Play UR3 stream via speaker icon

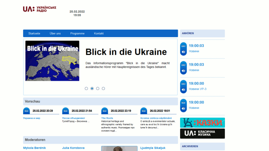pyautogui.click(x=184, y=90)
